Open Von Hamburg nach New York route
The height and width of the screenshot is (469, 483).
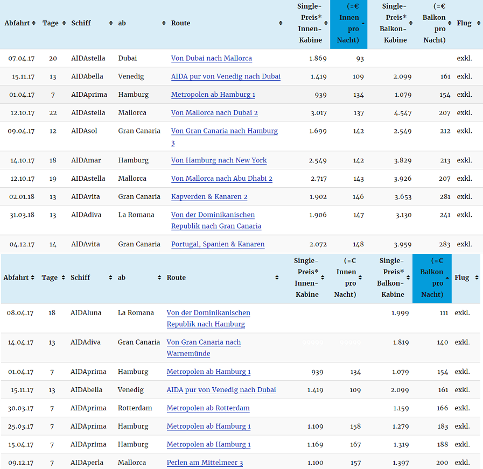pos(219,160)
